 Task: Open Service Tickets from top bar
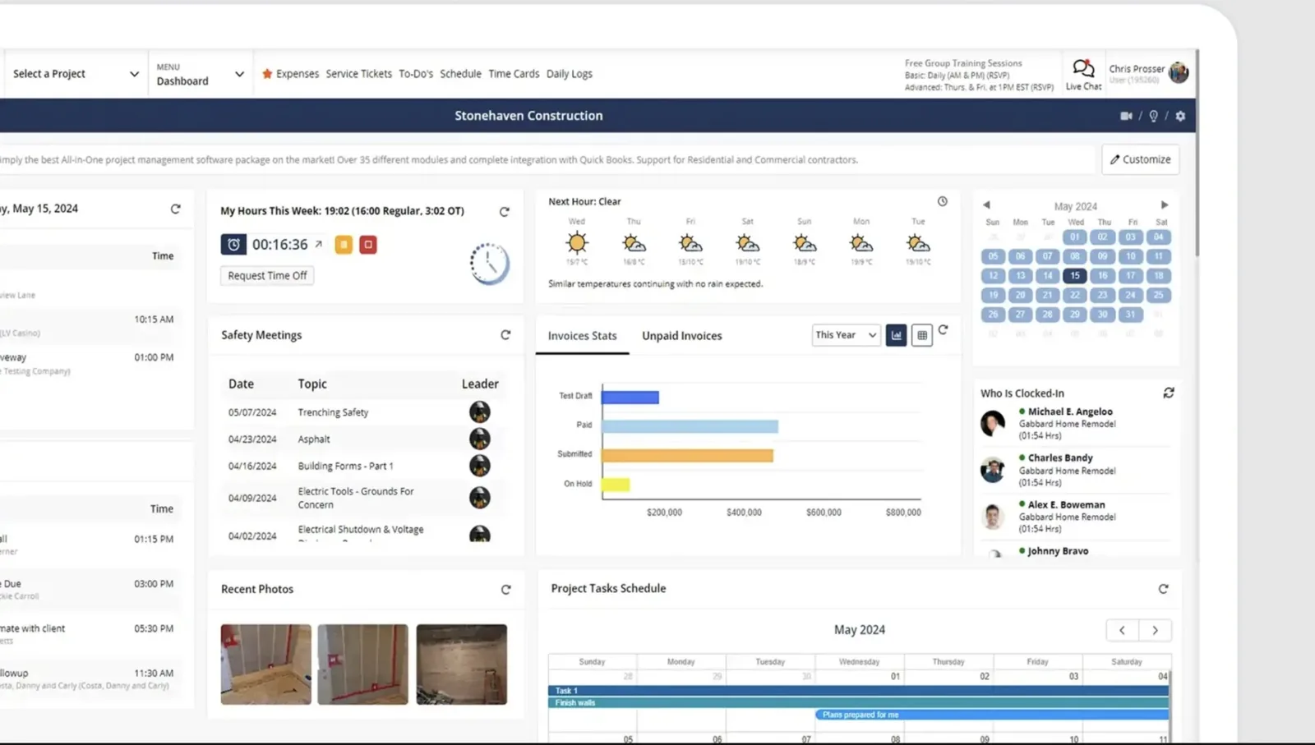(x=358, y=74)
